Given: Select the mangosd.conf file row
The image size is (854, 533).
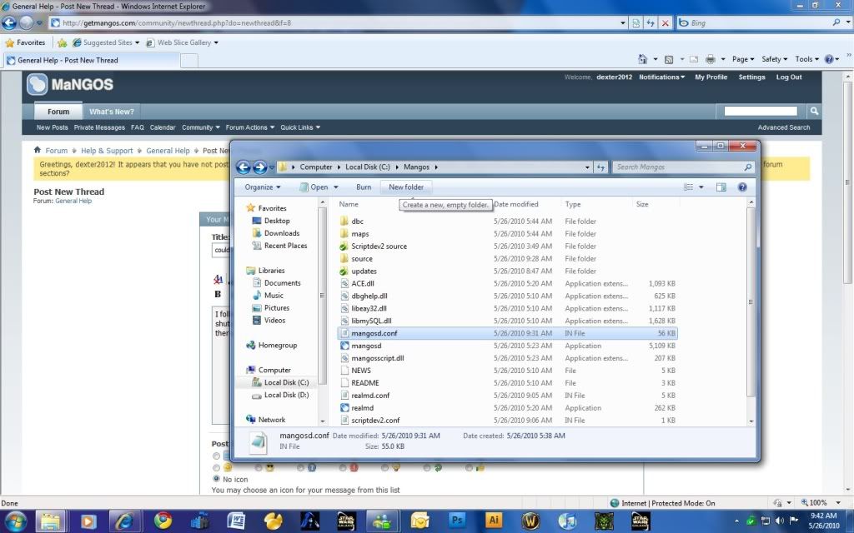Looking at the screenshot, I should [x=507, y=333].
